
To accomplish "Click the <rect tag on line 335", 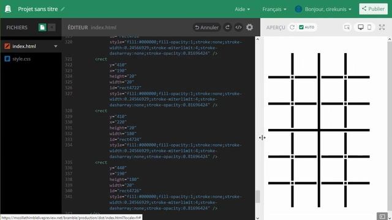I will tap(101, 163).
